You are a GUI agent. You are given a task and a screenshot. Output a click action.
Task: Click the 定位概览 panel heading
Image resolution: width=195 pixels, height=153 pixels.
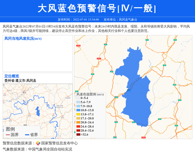(12, 76)
